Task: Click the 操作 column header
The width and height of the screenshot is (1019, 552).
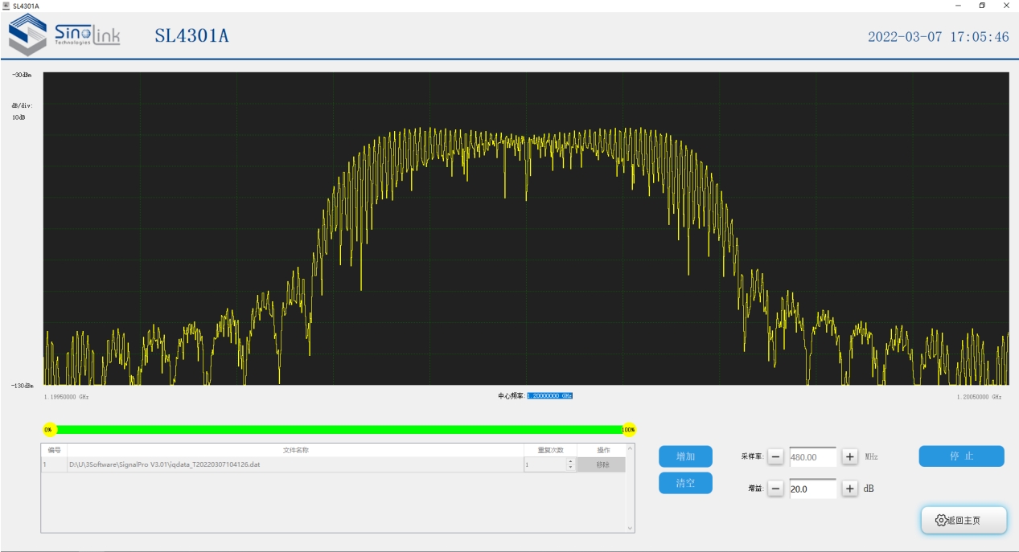Action: click(603, 450)
